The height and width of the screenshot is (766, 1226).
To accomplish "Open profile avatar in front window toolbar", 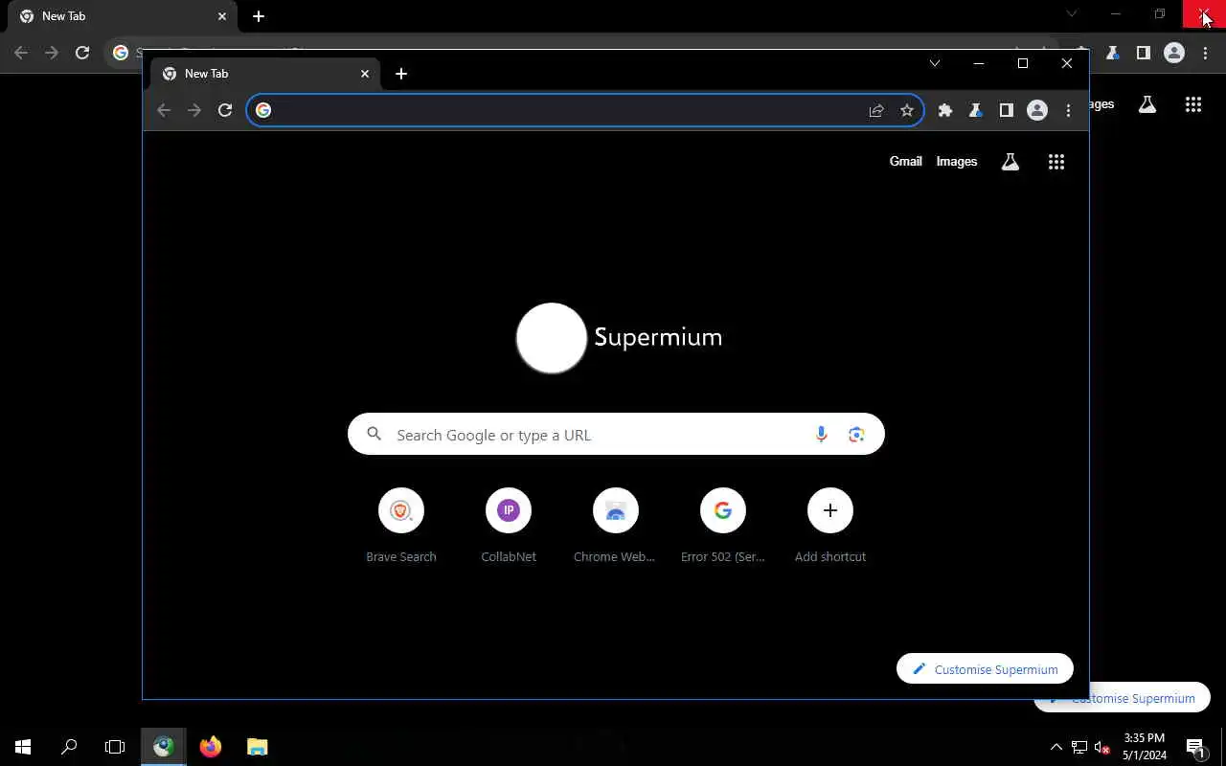I will (x=1037, y=110).
